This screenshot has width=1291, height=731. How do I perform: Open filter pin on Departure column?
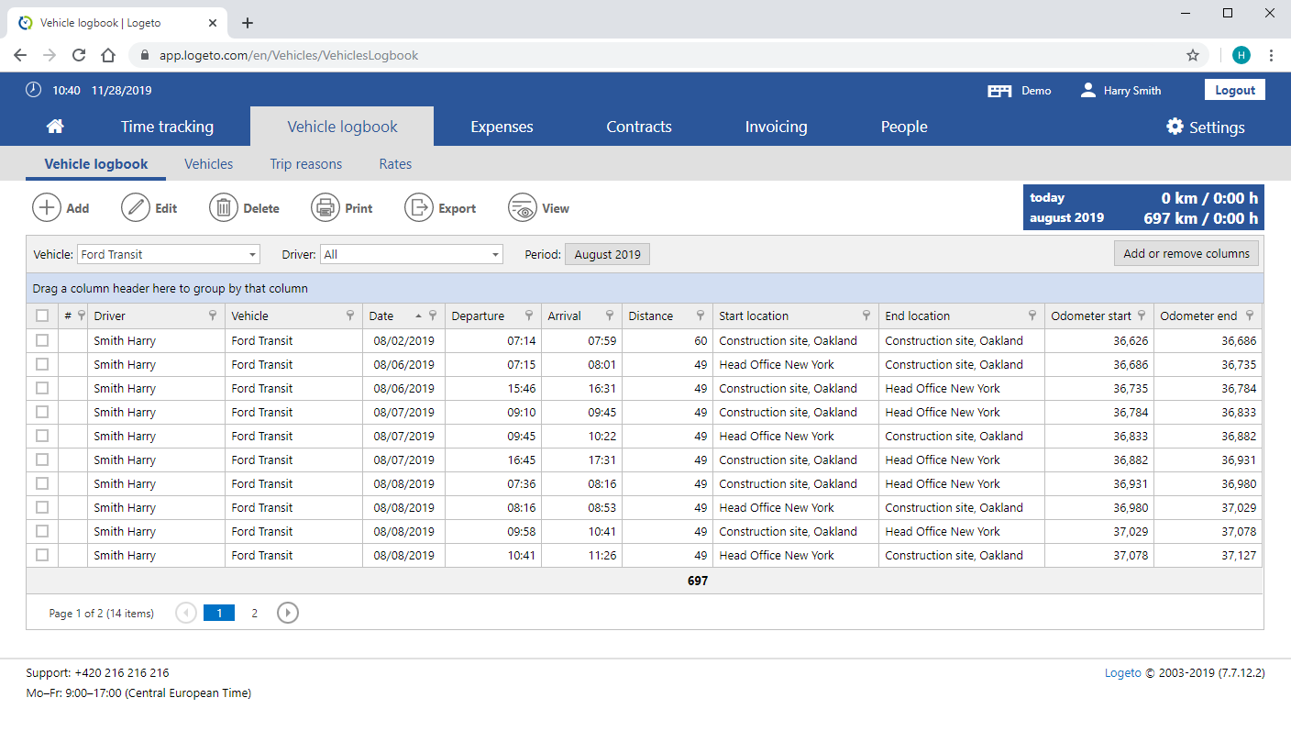(529, 316)
